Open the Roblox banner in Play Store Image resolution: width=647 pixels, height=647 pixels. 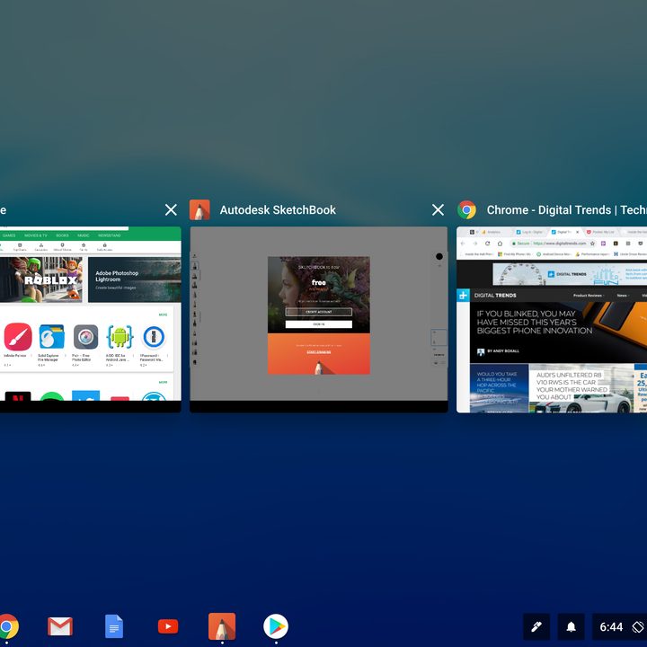tap(40, 279)
